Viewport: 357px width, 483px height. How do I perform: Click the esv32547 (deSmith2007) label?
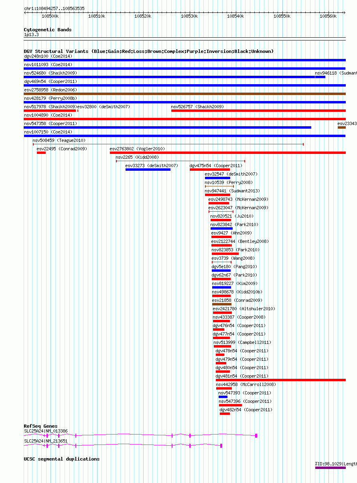231,174
